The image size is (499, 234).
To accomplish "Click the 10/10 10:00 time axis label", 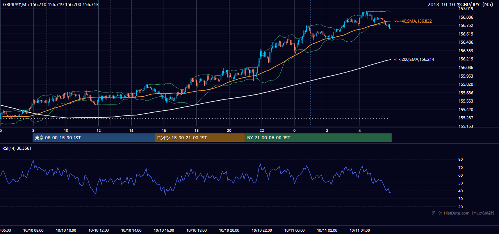I will (x=66, y=230).
